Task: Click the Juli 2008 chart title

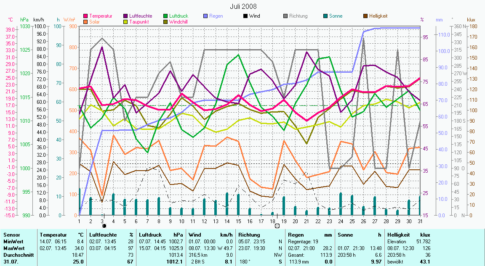Action: coord(243,6)
